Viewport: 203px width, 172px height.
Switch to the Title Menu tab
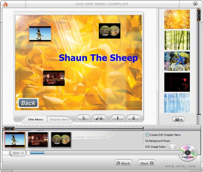point(35,120)
